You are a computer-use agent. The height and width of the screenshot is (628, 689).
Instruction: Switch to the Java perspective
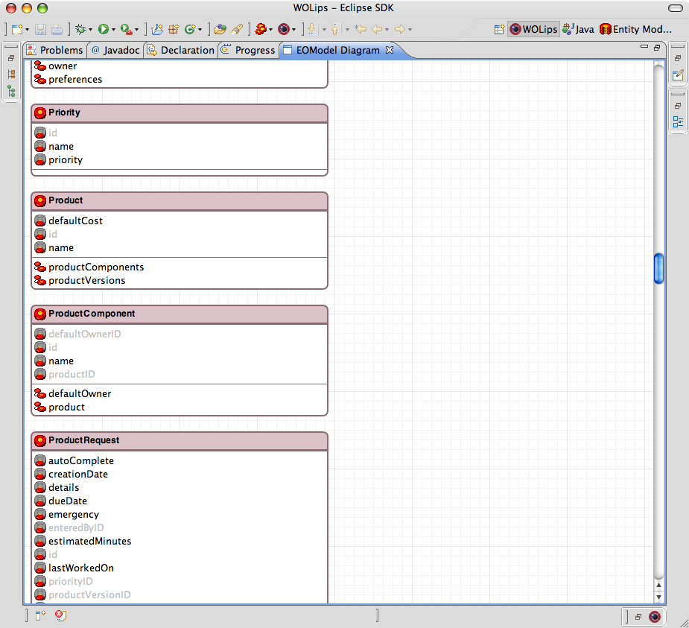[x=579, y=30]
